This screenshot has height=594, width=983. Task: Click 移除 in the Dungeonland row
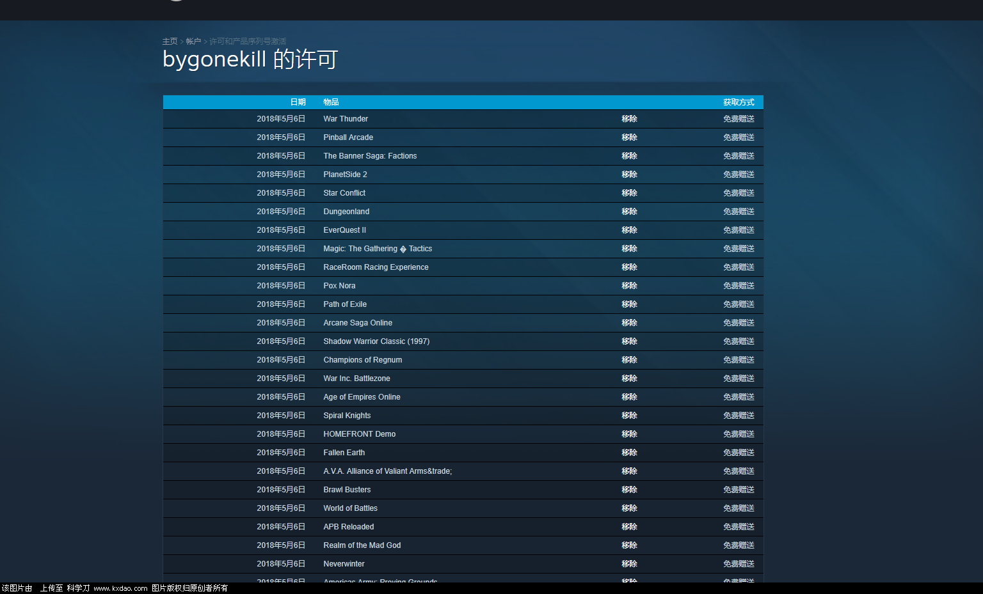(x=629, y=212)
